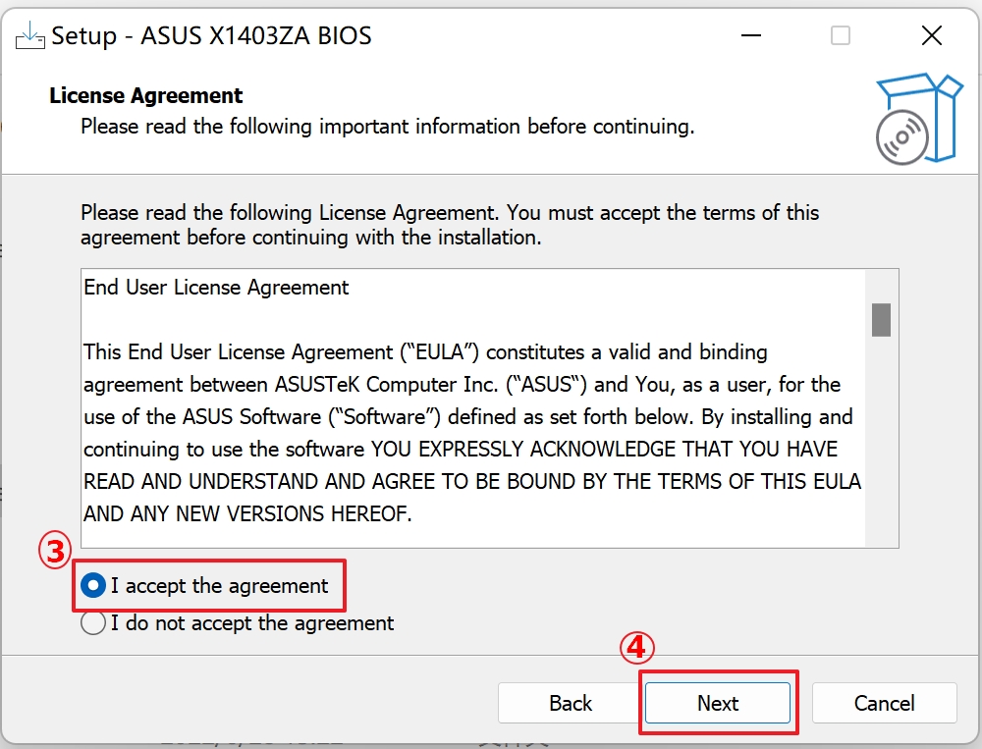Click the setup installer icon in title bar
Screen dimensions: 982x749
coord(30,36)
